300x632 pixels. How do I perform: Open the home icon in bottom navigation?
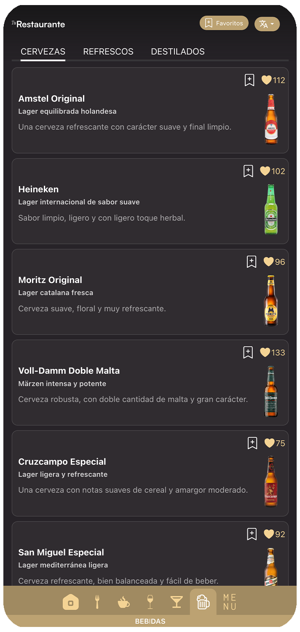(x=71, y=603)
